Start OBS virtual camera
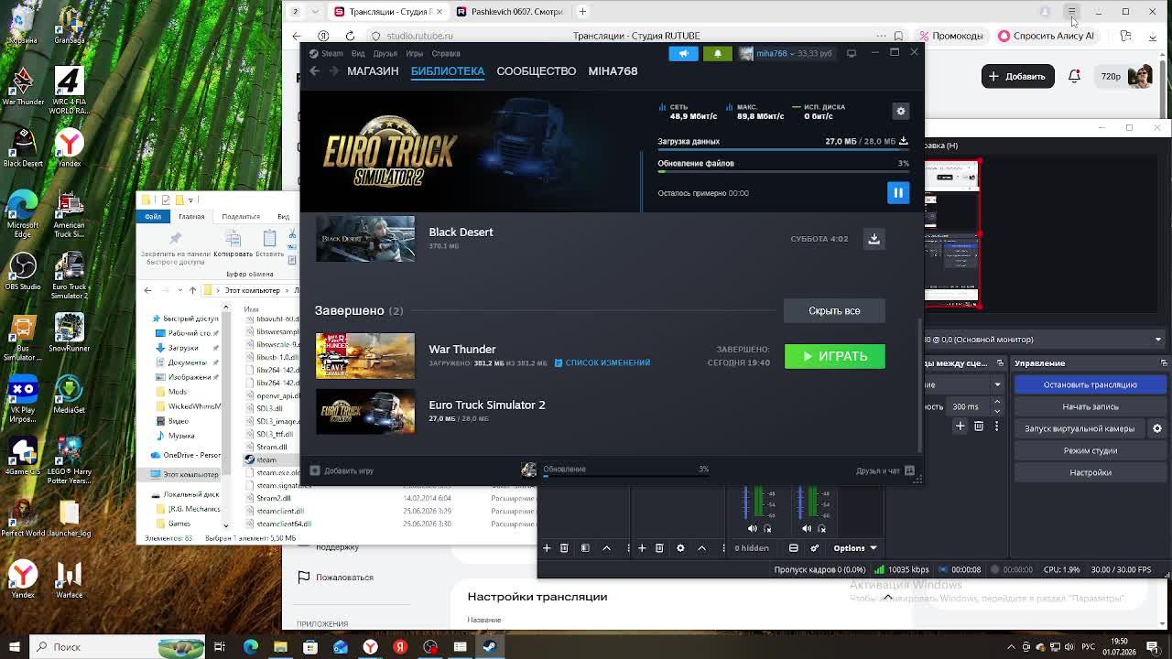 click(x=1079, y=428)
